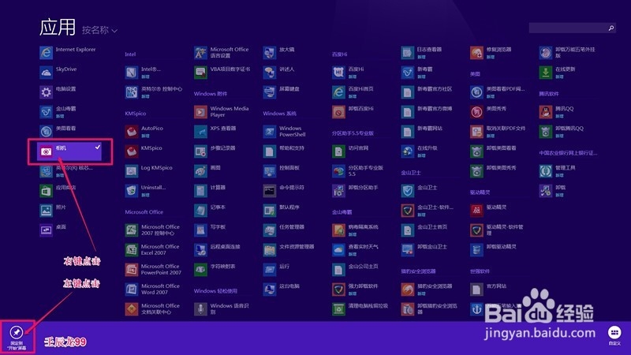Open 帮助和支持 help entry
The height and width of the screenshot is (355, 631).
tap(284, 151)
